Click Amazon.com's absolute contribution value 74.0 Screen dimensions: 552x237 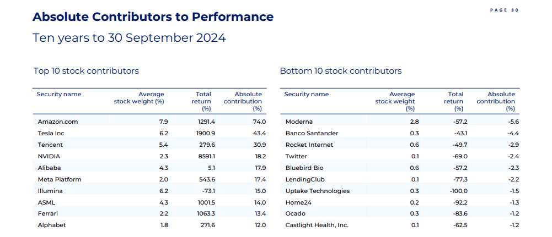click(259, 122)
